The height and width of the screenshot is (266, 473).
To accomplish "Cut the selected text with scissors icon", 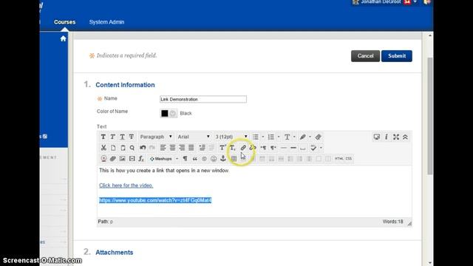I will coord(103,148).
